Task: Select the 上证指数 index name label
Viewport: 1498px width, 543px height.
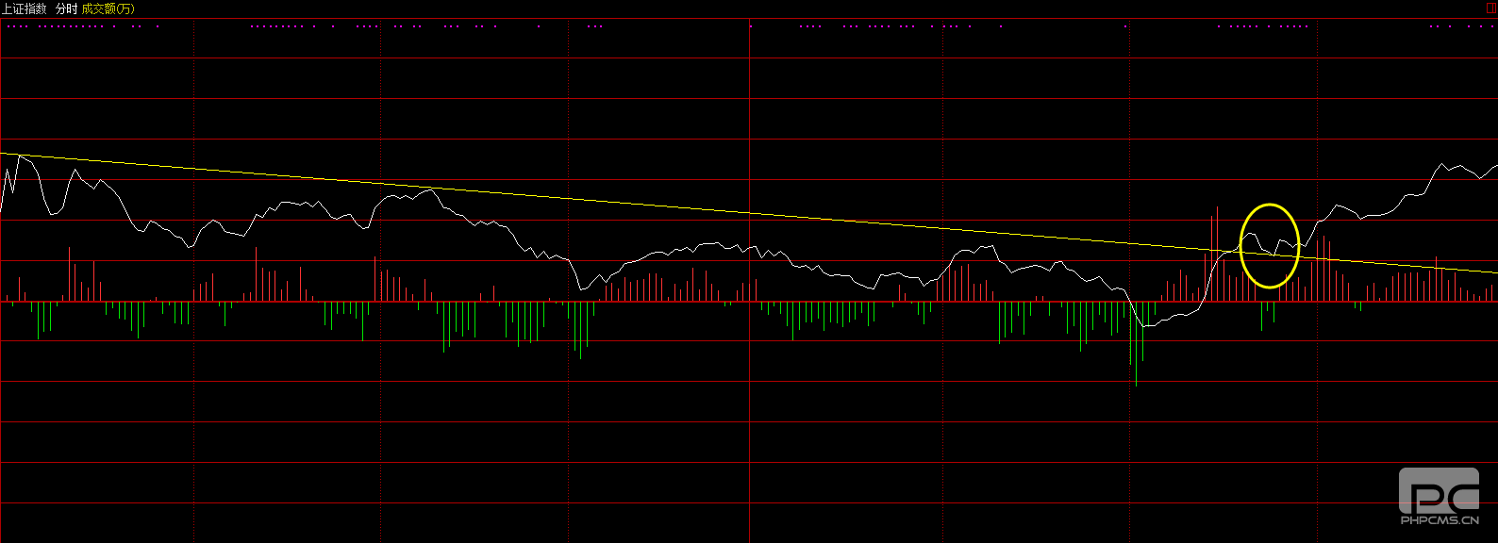Action: pyautogui.click(x=24, y=8)
